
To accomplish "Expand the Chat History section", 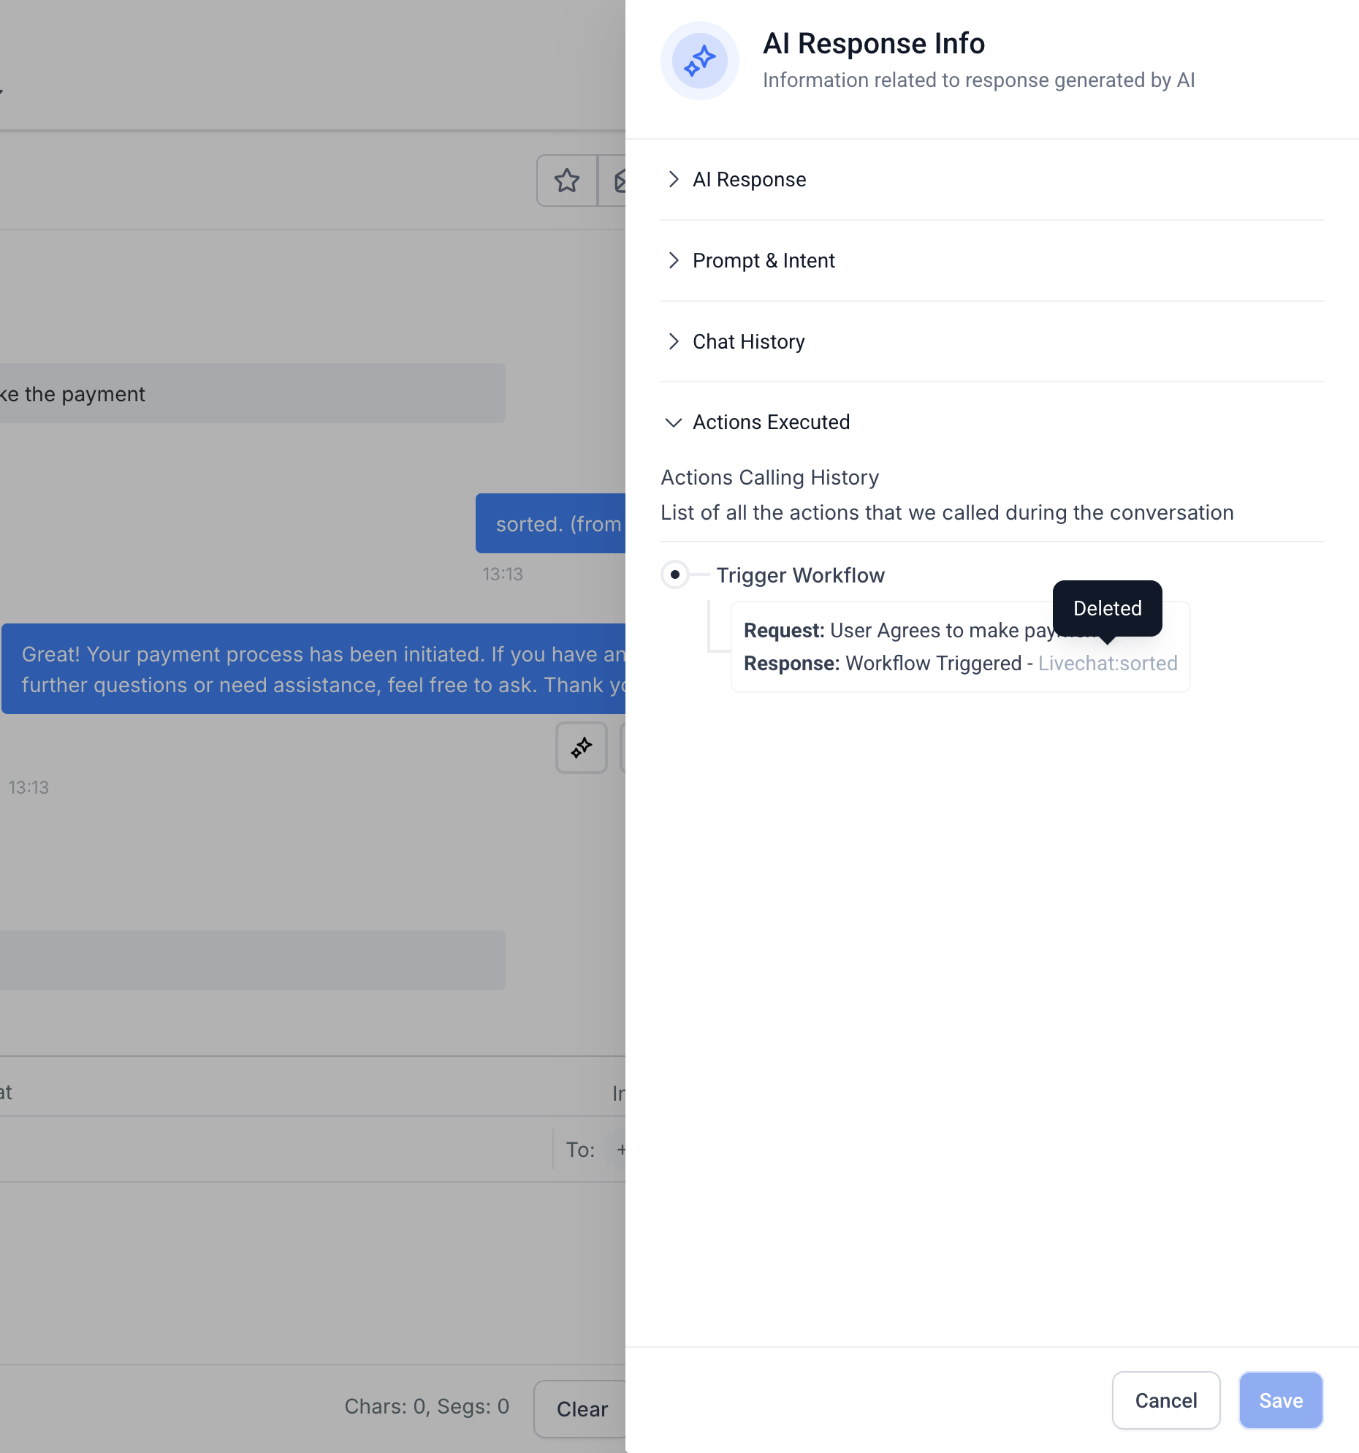I will 748,342.
